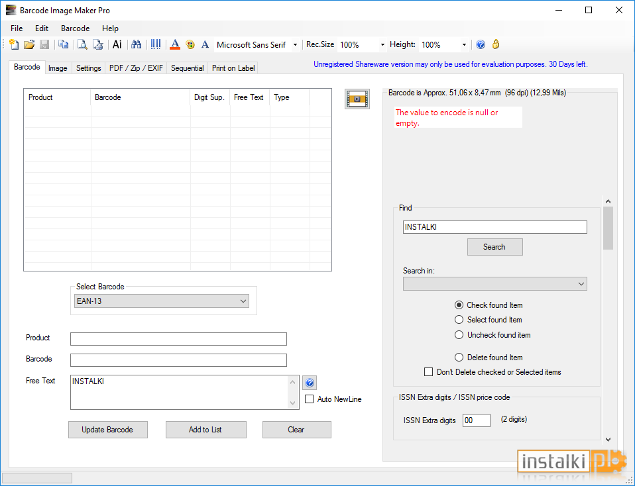Check Don't Delete checked or Selected items
Viewport: 635px width, 486px height.
428,372
